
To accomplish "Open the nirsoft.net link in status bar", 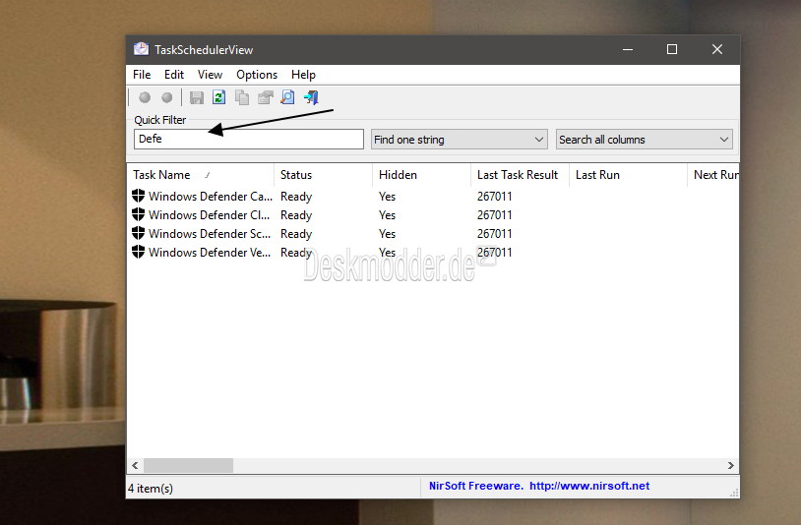I will [589, 486].
